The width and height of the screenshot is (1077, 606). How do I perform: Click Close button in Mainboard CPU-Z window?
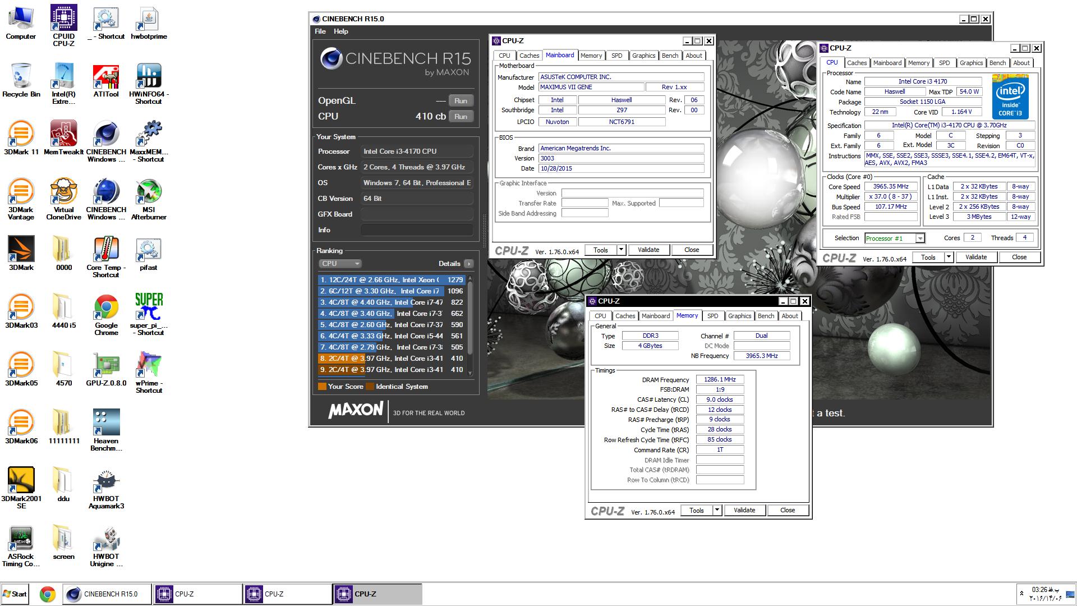692,250
